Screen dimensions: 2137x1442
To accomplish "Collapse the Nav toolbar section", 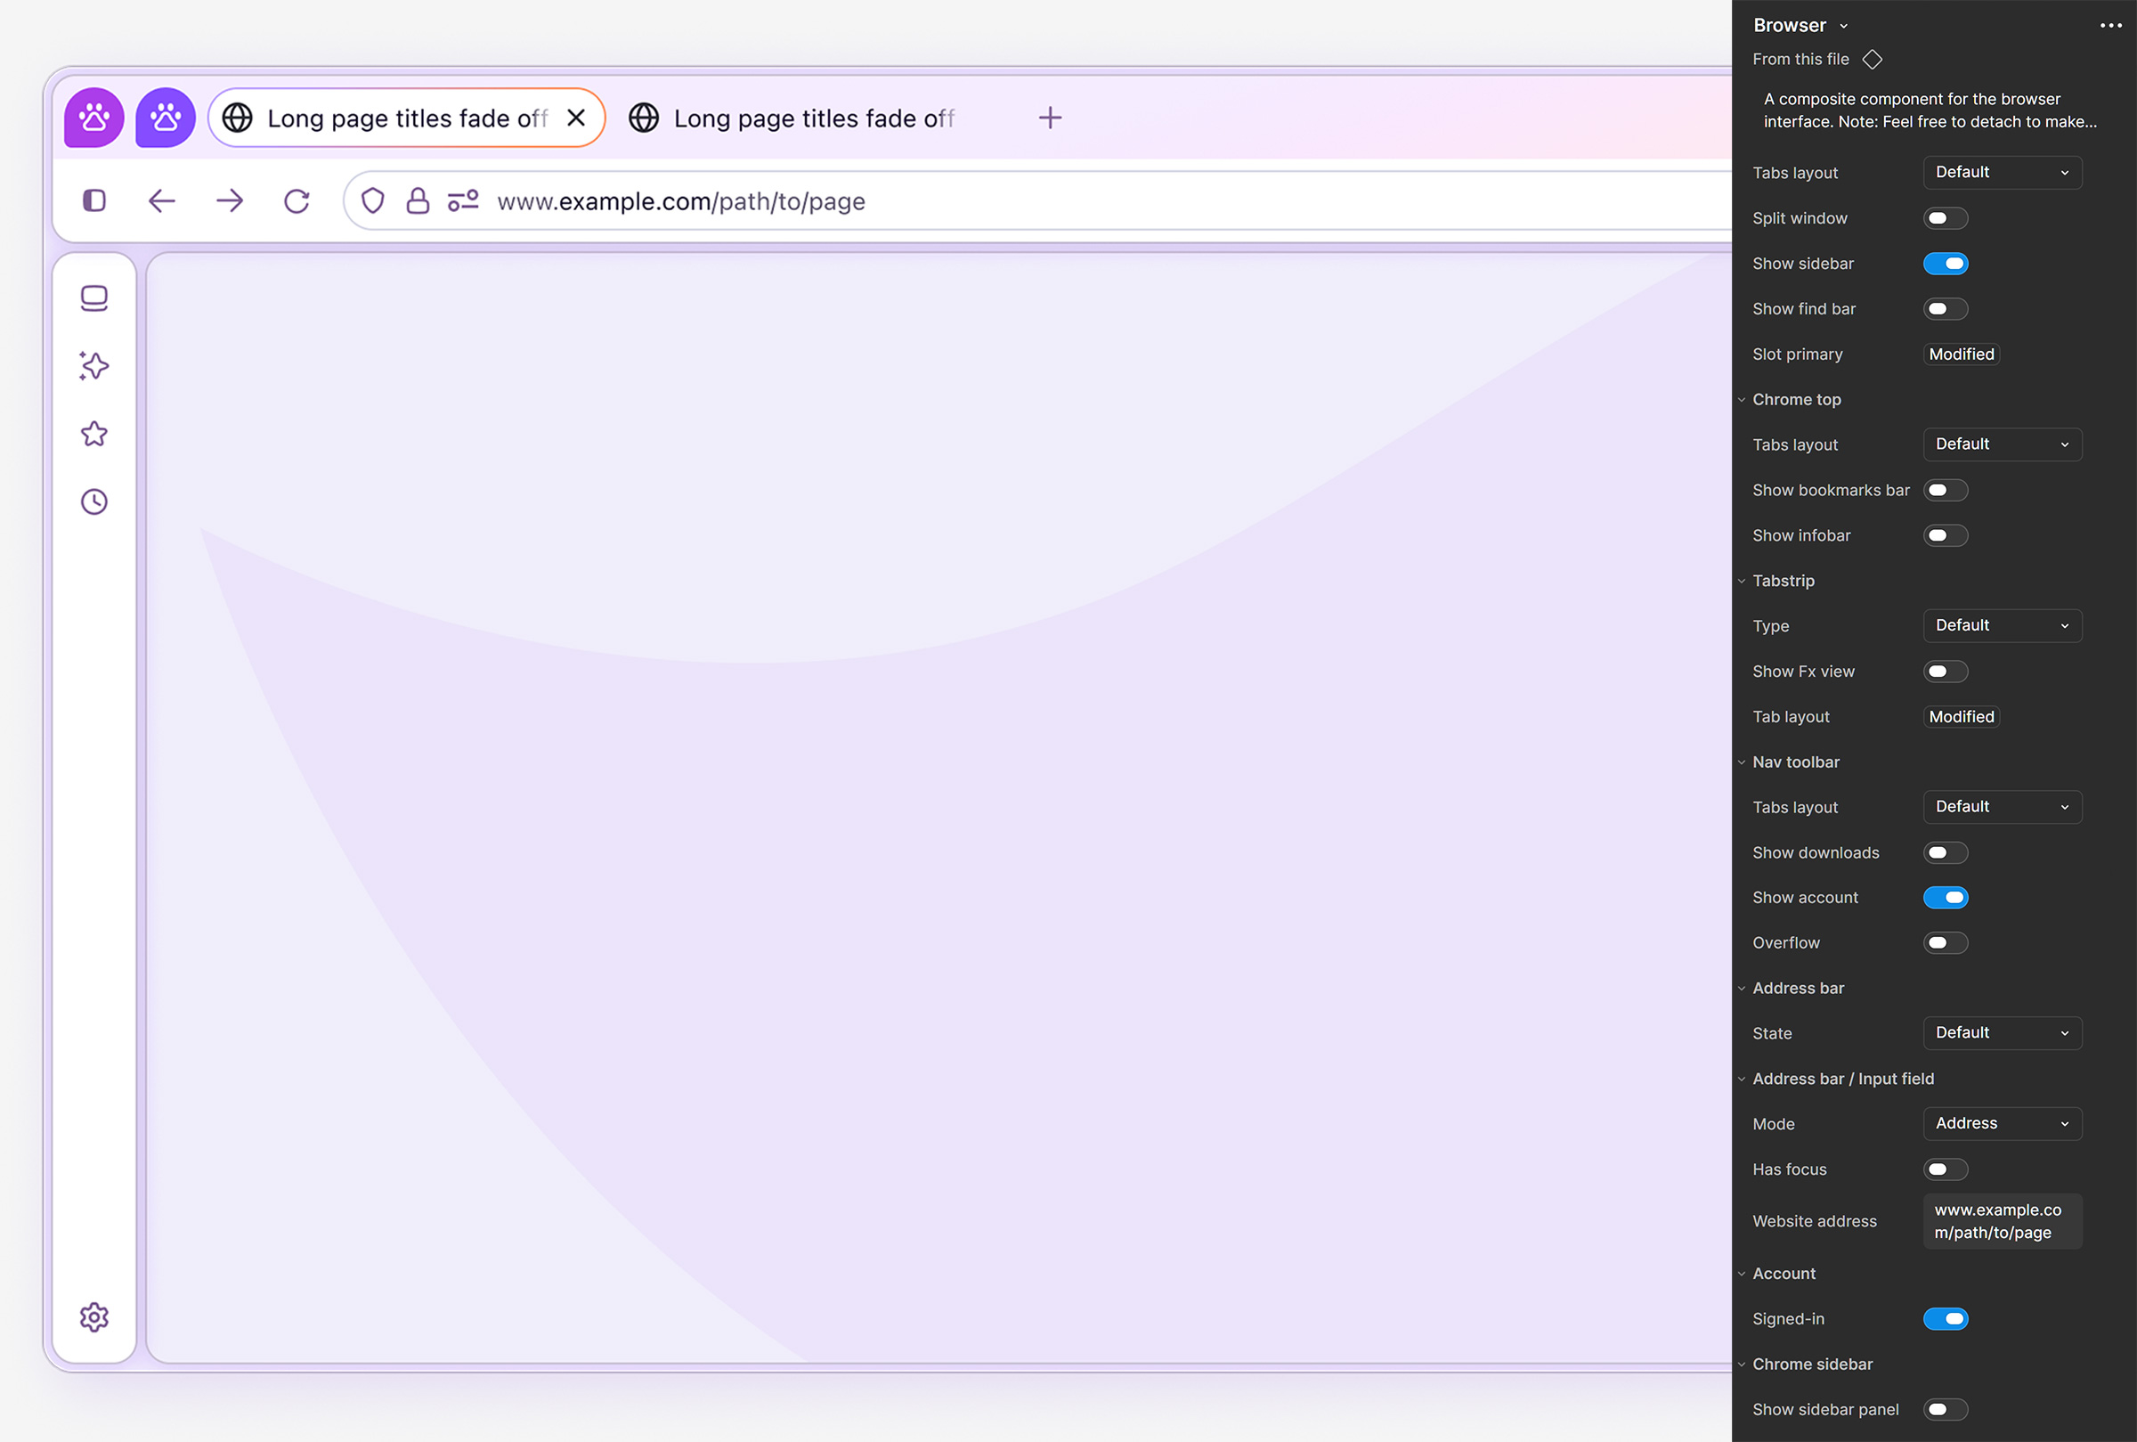I will (x=1741, y=762).
